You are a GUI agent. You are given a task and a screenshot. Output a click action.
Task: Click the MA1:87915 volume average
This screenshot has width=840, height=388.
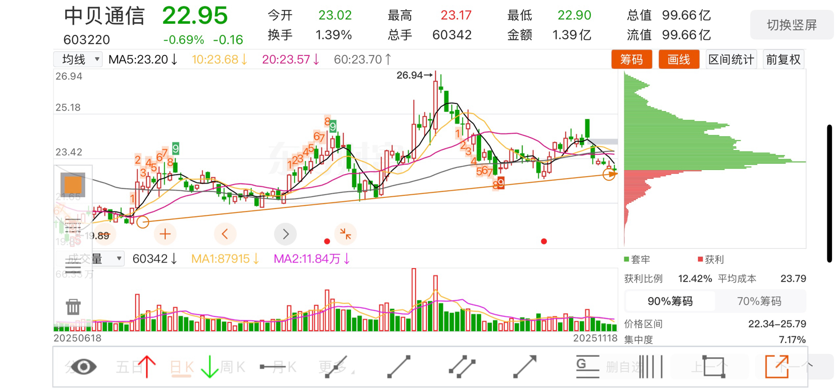pos(225,259)
